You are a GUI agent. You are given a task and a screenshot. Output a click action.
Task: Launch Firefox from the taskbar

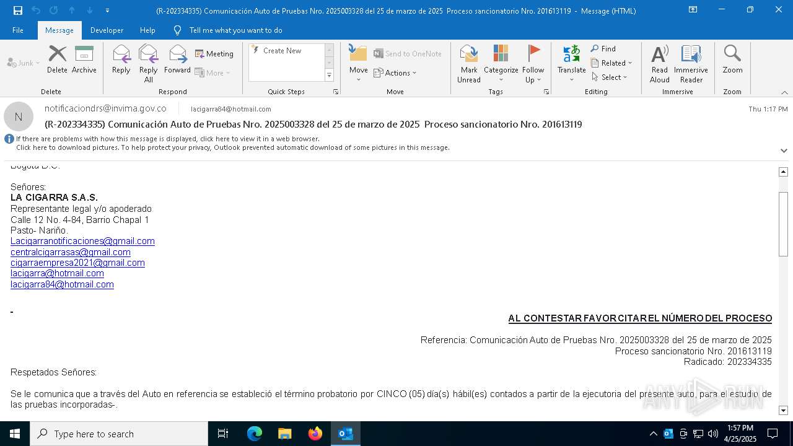click(315, 434)
